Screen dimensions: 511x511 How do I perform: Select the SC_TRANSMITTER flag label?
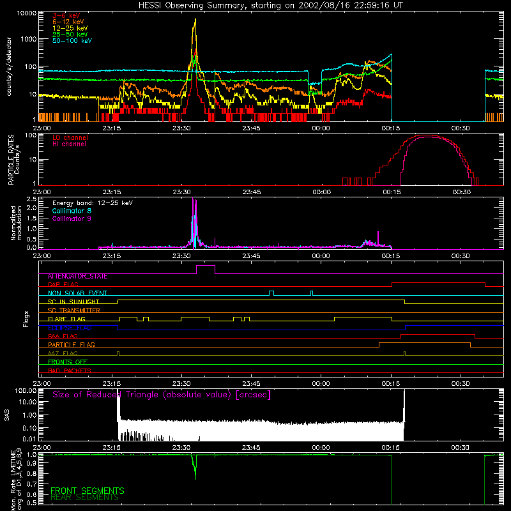coord(74,310)
